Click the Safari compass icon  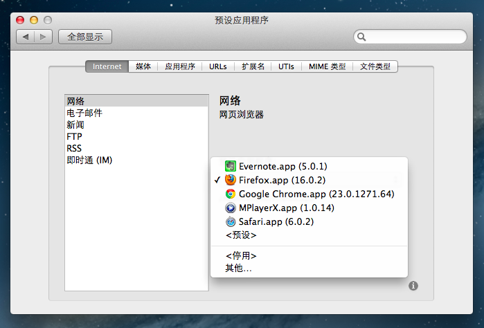[x=231, y=221]
